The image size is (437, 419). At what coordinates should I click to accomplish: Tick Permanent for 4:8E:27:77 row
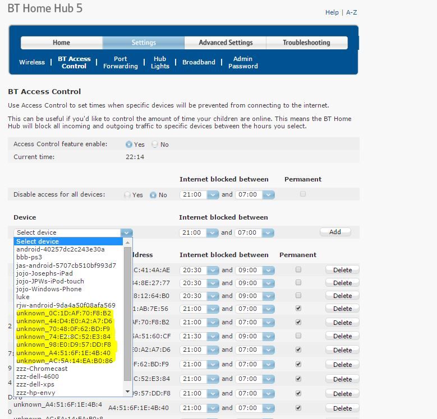coord(298,282)
